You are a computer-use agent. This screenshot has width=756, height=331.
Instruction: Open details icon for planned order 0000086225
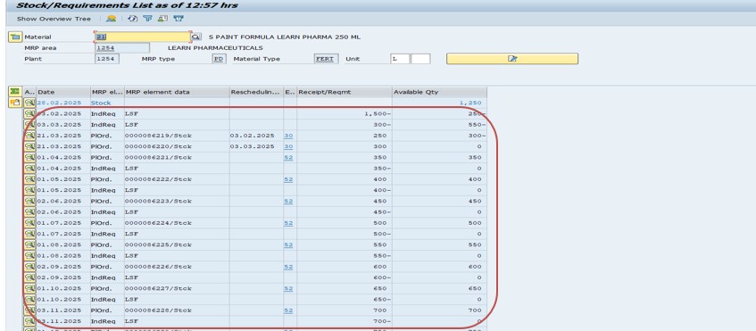click(29, 244)
